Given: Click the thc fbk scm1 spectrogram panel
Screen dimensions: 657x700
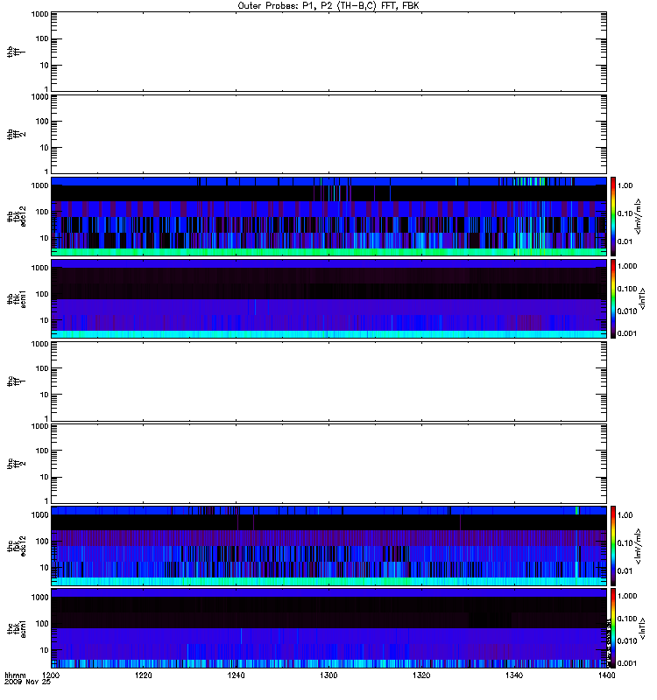Looking at the screenshot, I should 328,628.
